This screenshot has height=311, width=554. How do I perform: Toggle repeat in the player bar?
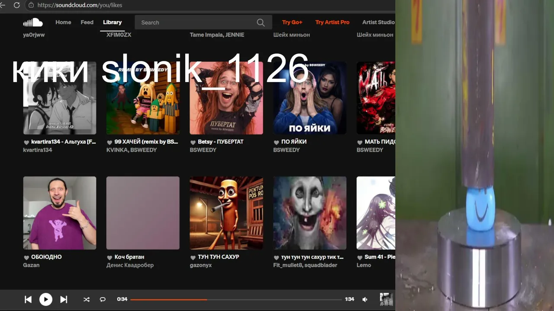[x=103, y=299]
